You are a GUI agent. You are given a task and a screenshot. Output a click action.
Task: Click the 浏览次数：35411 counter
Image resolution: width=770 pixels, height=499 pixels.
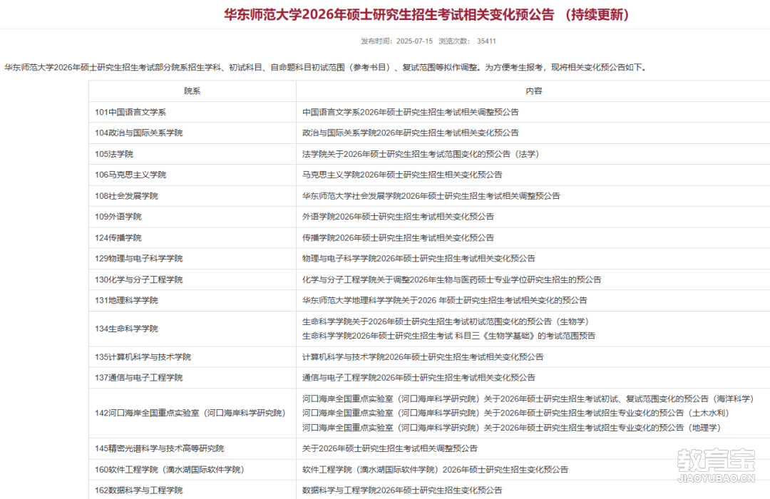point(467,41)
